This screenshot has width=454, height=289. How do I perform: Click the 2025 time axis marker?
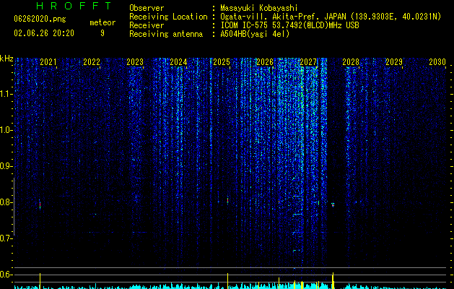coord(222,62)
